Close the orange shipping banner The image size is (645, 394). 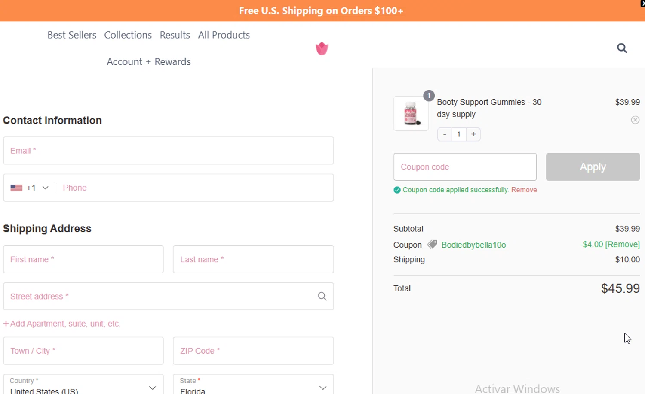(x=642, y=3)
